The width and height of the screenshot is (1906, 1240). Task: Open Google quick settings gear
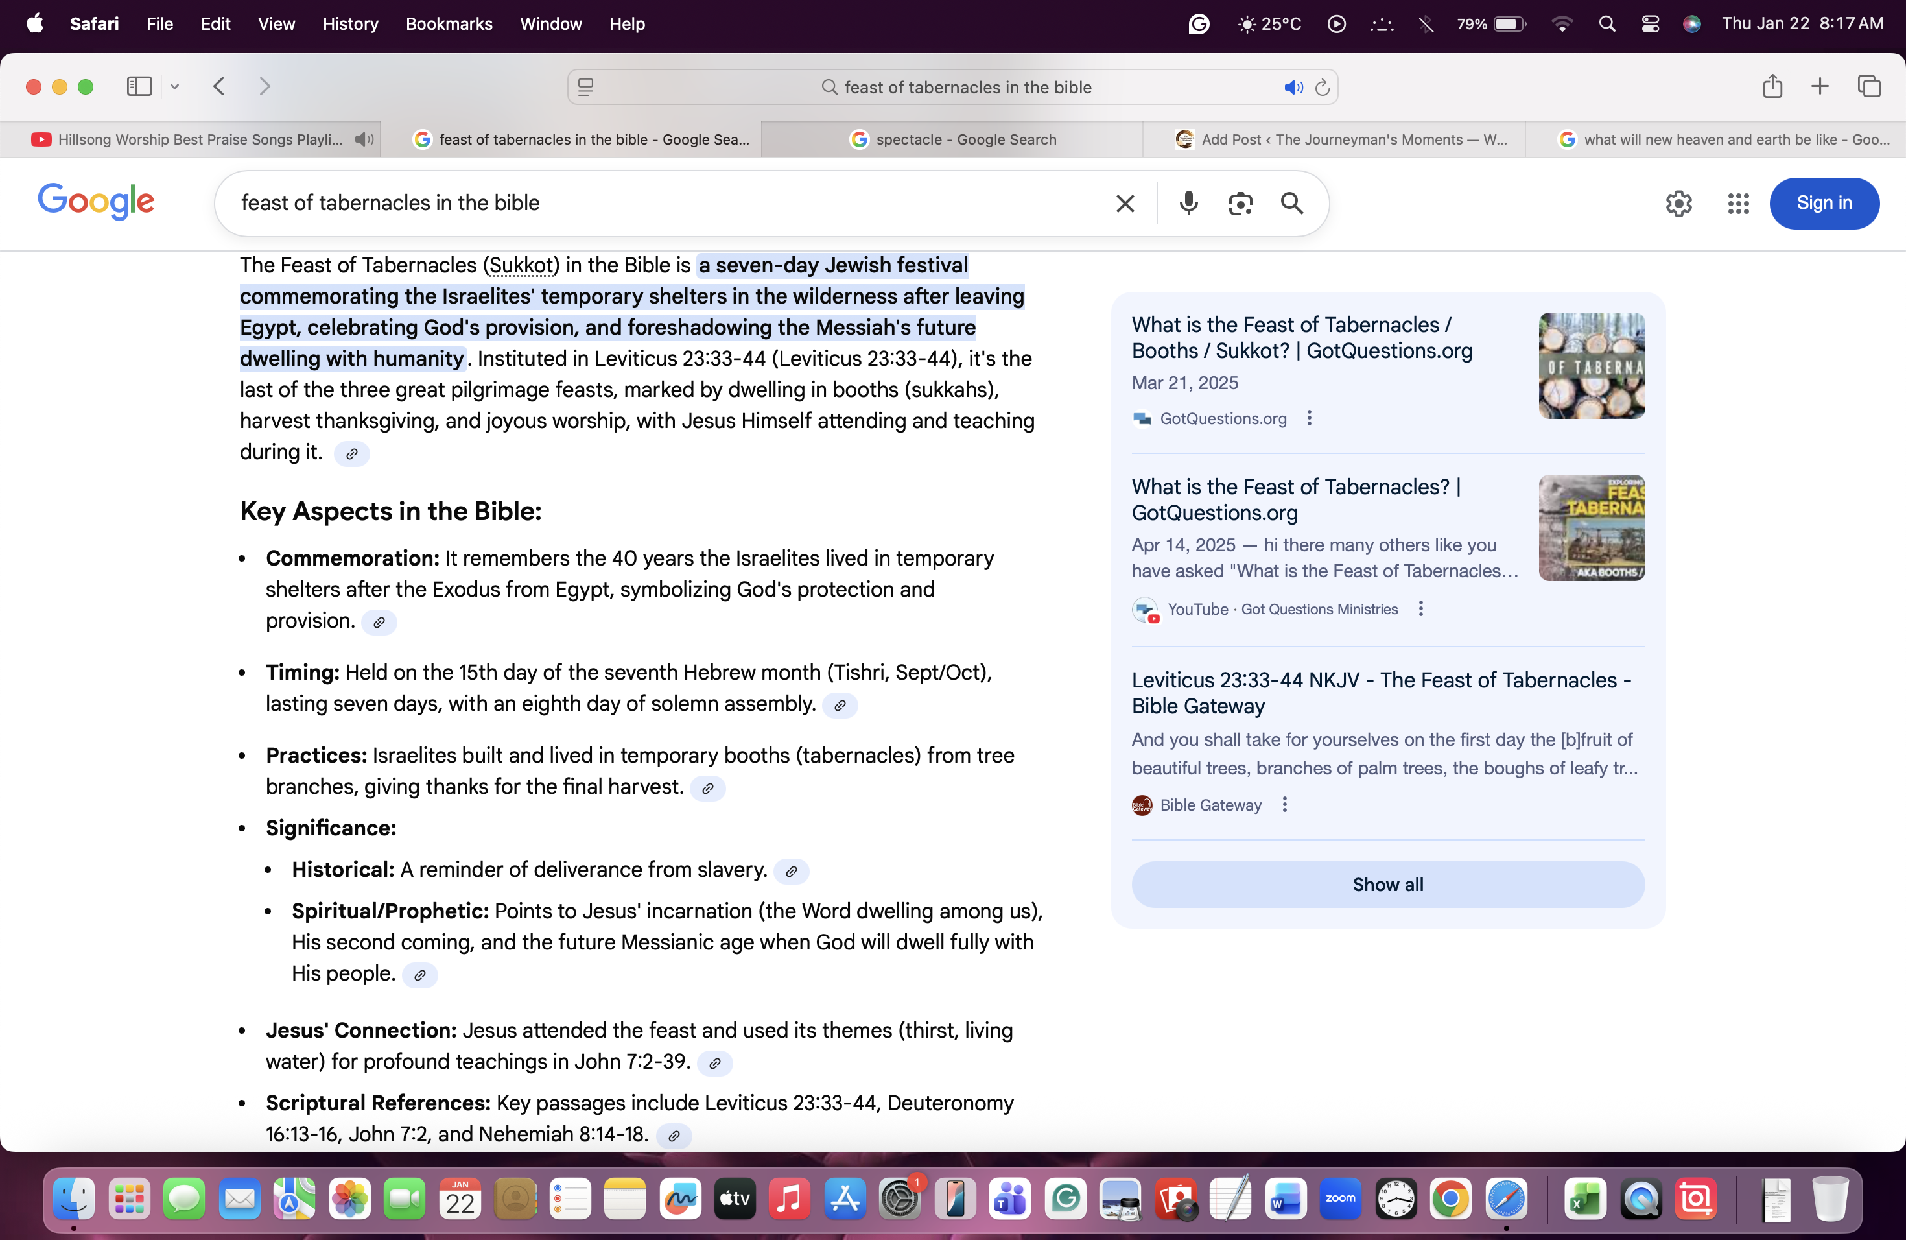click(x=1678, y=204)
